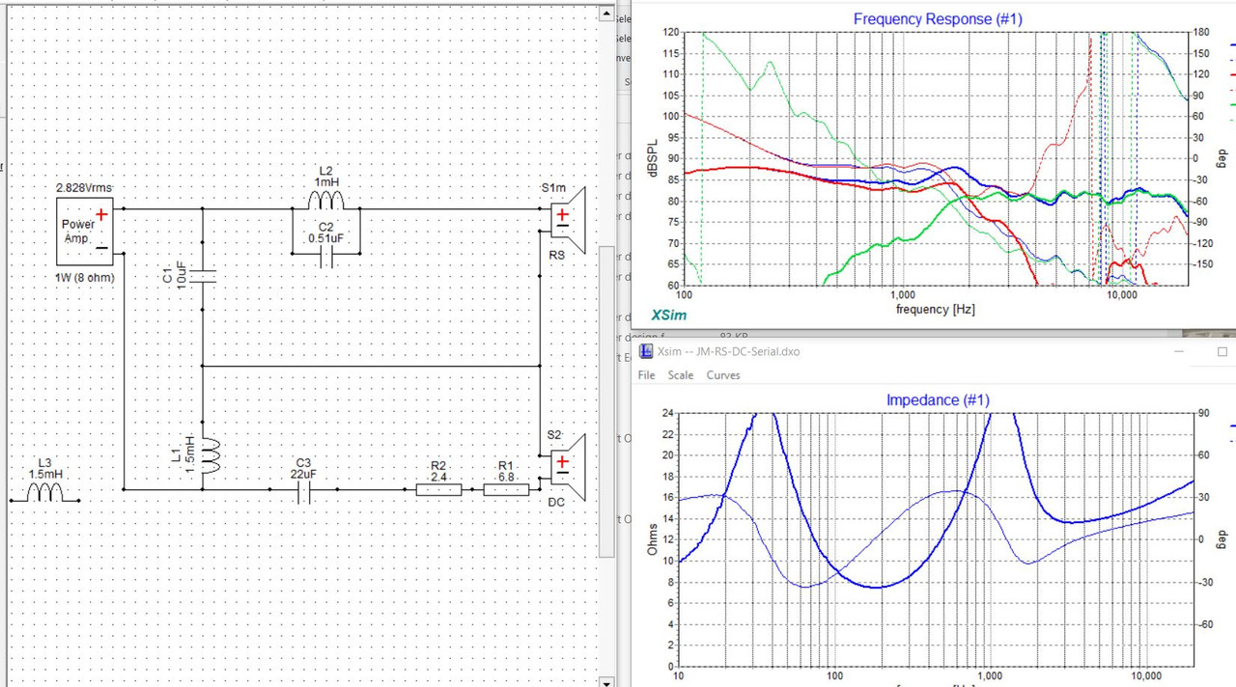1236x687 pixels.
Task: Select inductor L2 1mH coil symbol
Action: coord(326,200)
